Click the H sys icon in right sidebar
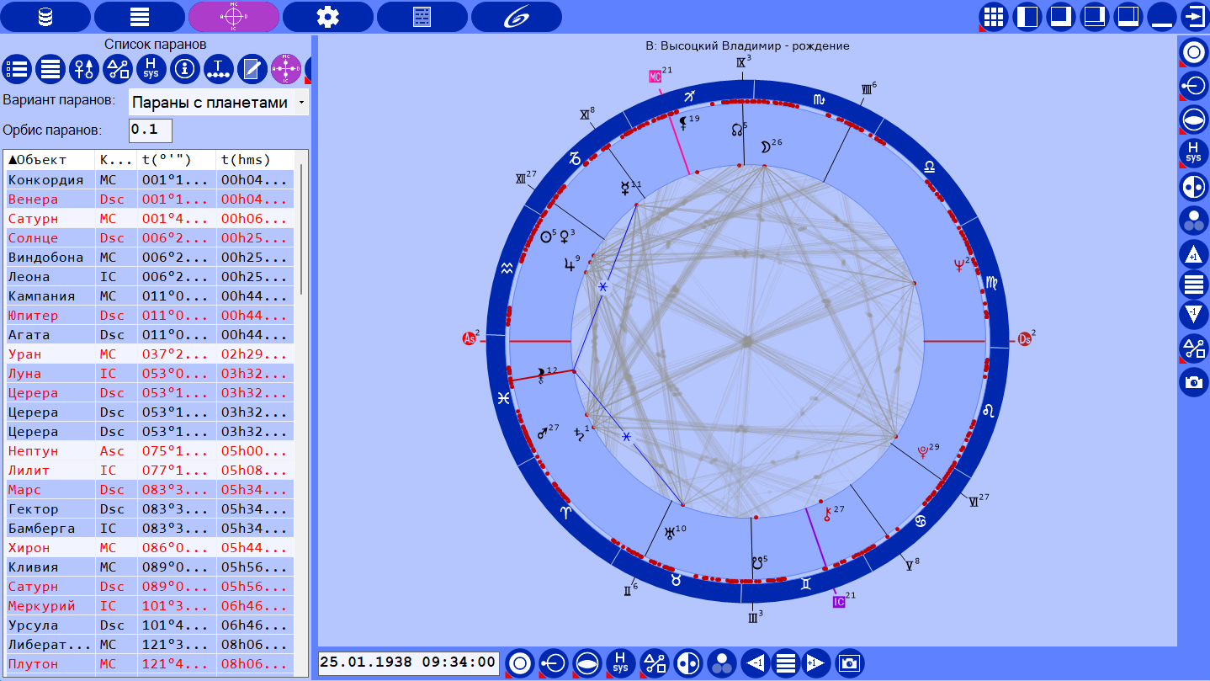 tap(1192, 153)
